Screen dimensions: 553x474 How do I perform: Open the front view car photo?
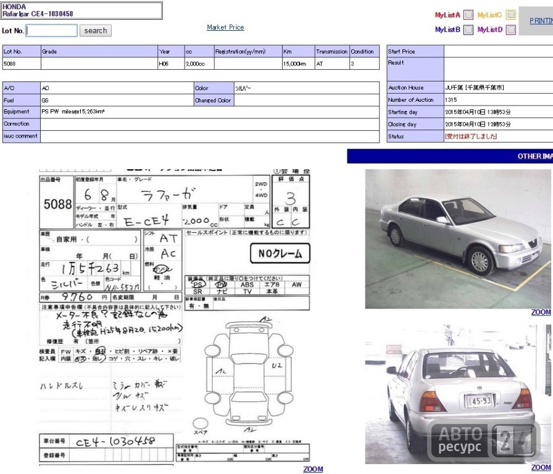pyautogui.click(x=458, y=239)
